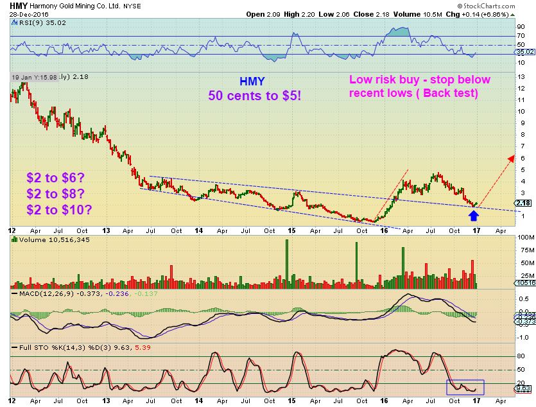Click the MACD(12,26,9) -0.373 panel label

(x=60, y=293)
